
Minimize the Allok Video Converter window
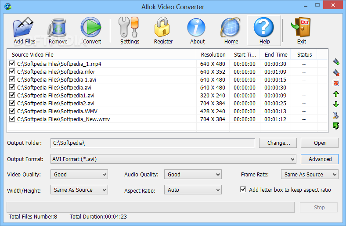306,6
